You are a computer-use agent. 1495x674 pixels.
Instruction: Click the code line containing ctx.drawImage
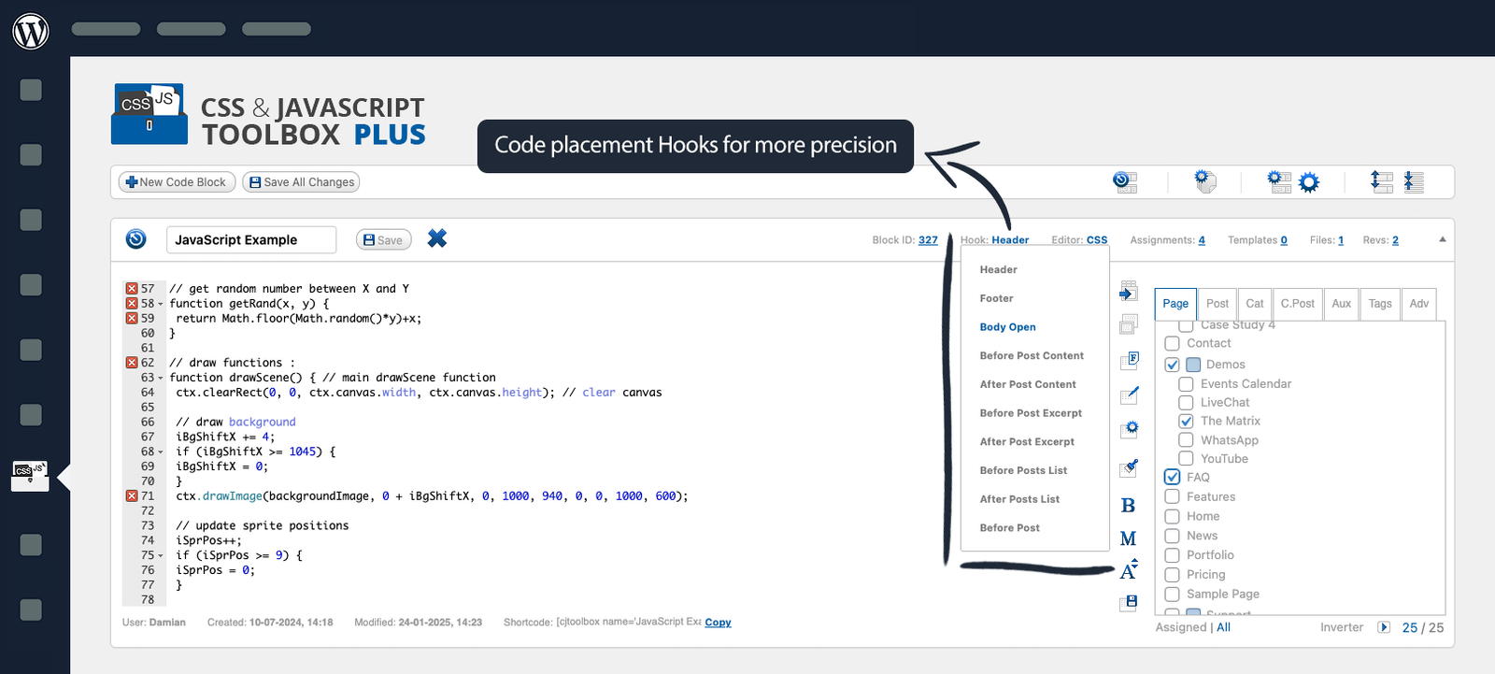432,496
